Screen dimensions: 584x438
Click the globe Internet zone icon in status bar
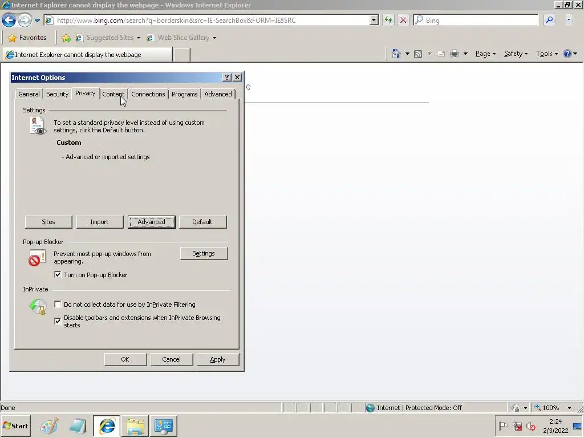(x=370, y=408)
